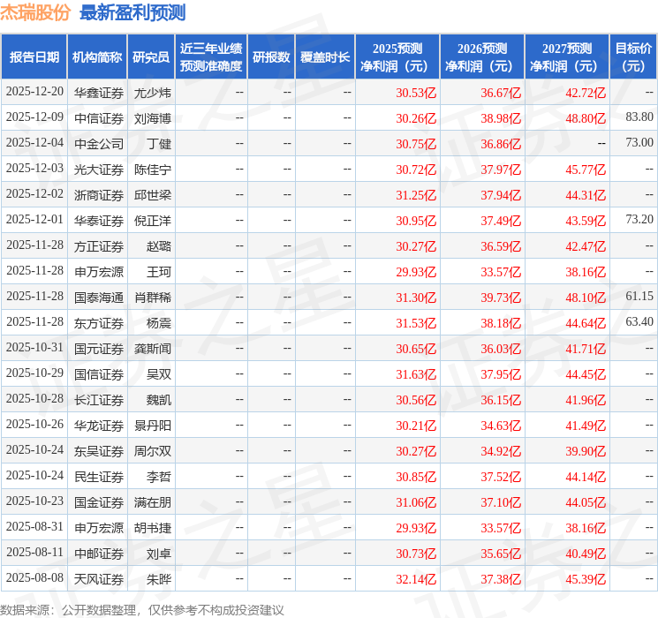Click the 39.73亿 forecast value
The height and width of the screenshot is (618, 658).
pos(501,298)
